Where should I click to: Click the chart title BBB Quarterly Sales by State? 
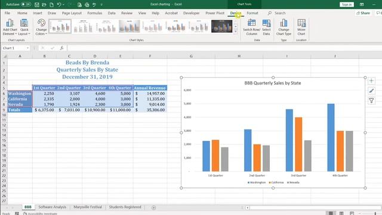(x=273, y=83)
